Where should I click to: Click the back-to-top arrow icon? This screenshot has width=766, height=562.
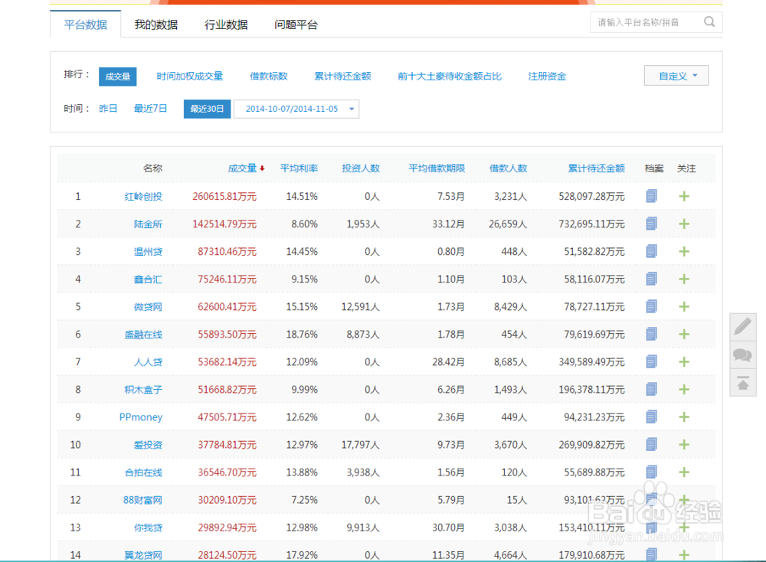click(x=742, y=382)
